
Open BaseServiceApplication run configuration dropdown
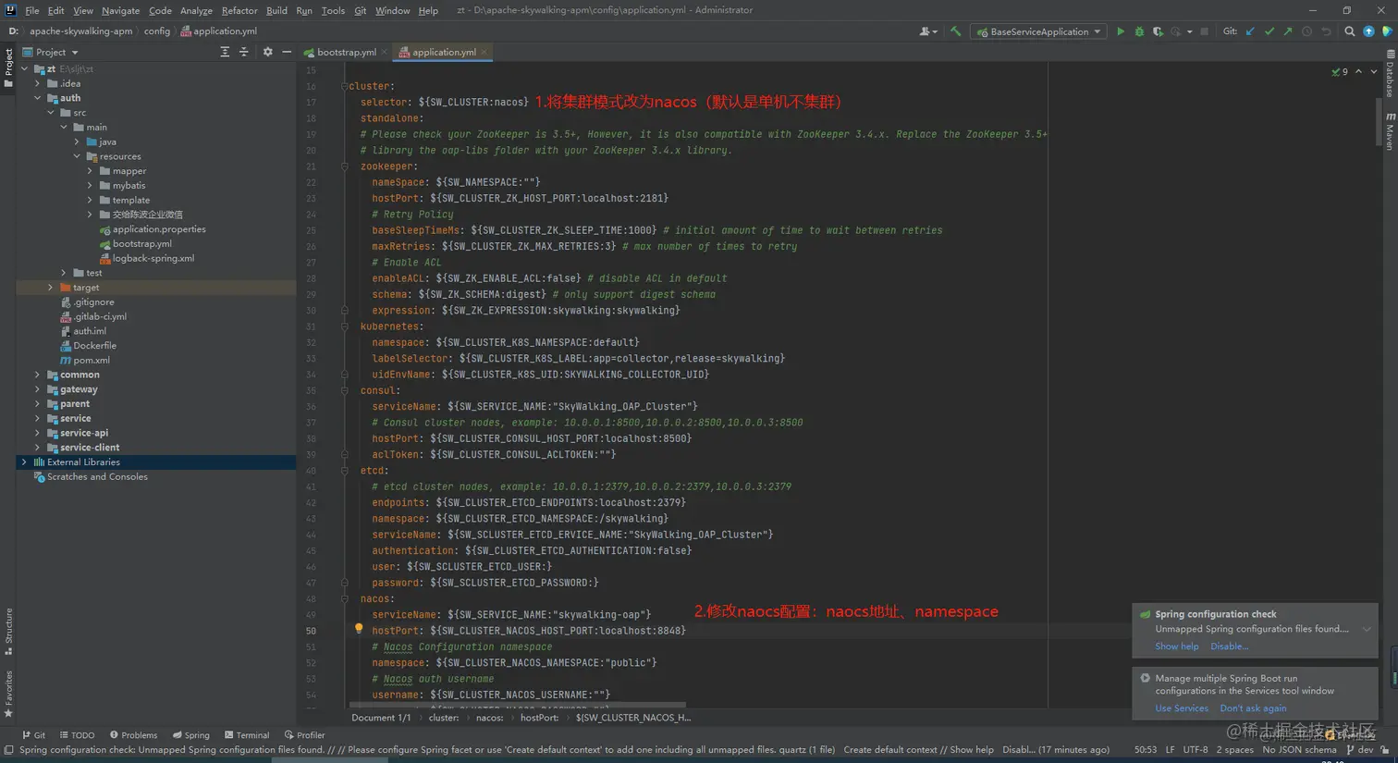[x=1039, y=31]
